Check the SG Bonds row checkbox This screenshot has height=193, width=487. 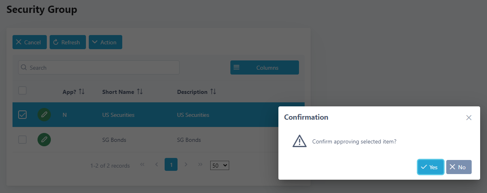coord(23,140)
